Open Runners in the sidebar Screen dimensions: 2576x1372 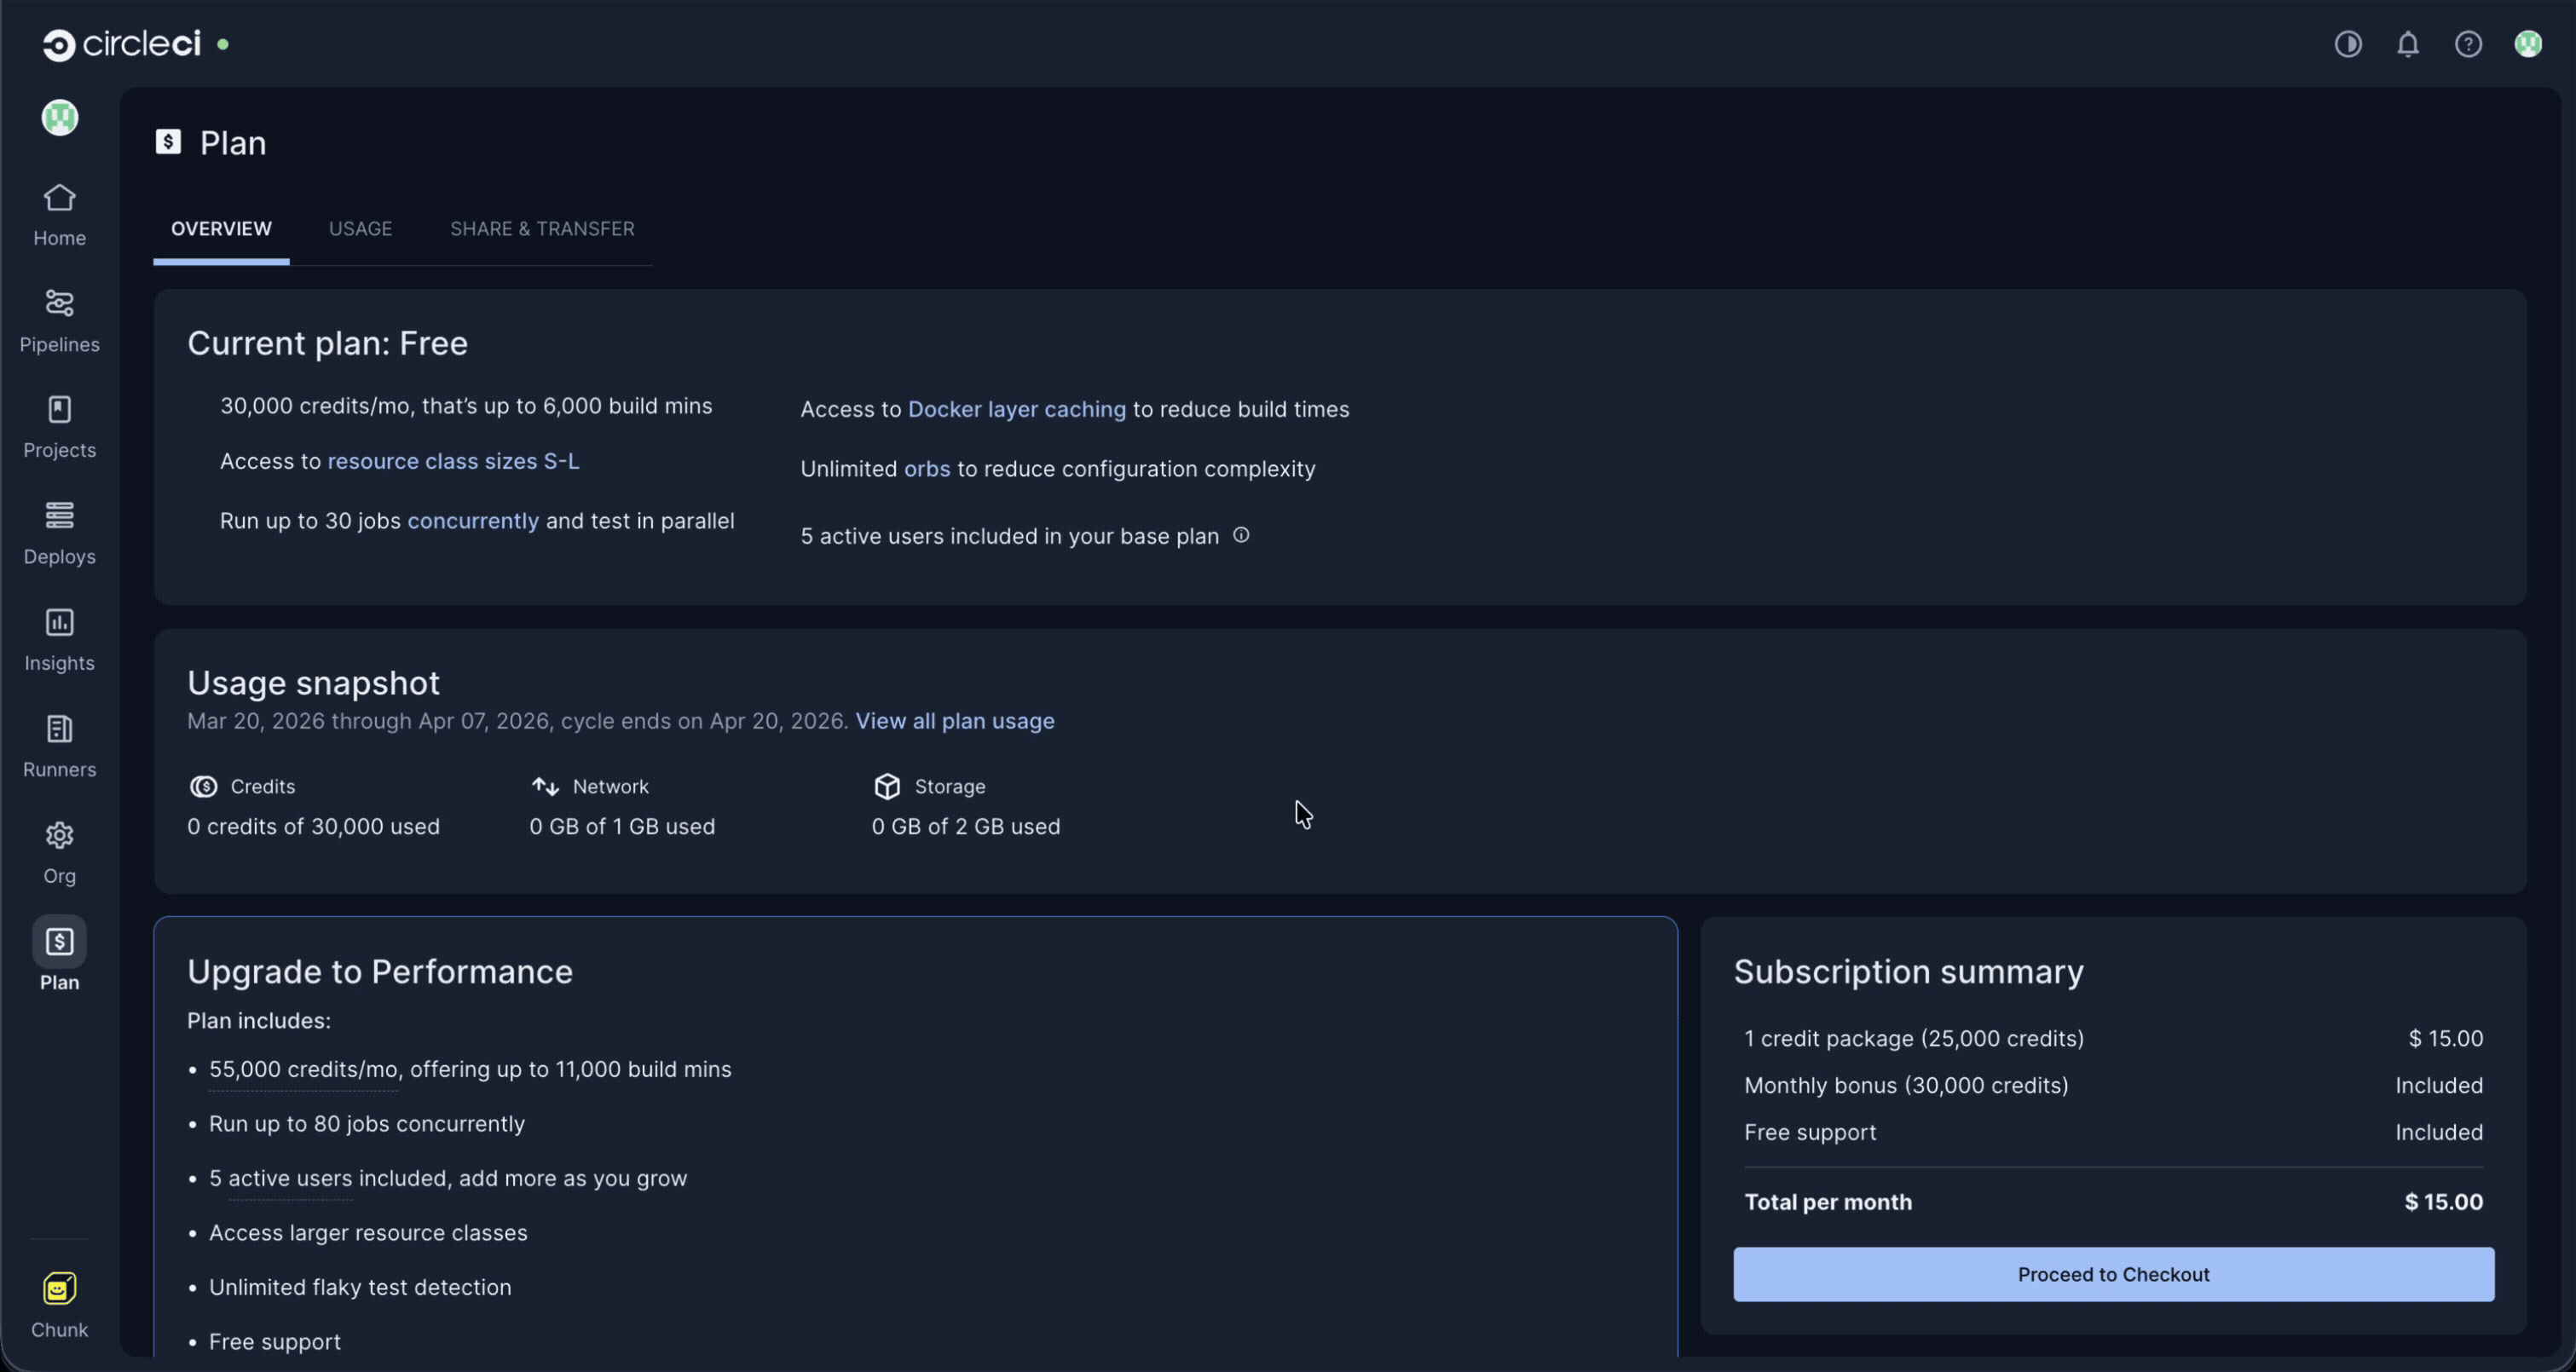click(59, 744)
